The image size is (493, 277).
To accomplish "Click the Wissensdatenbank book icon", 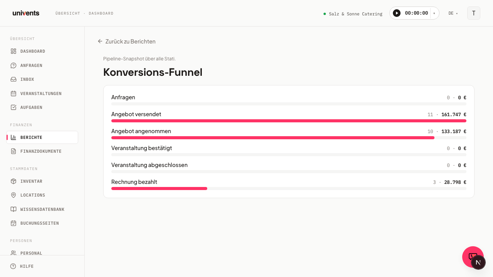I will (x=13, y=209).
